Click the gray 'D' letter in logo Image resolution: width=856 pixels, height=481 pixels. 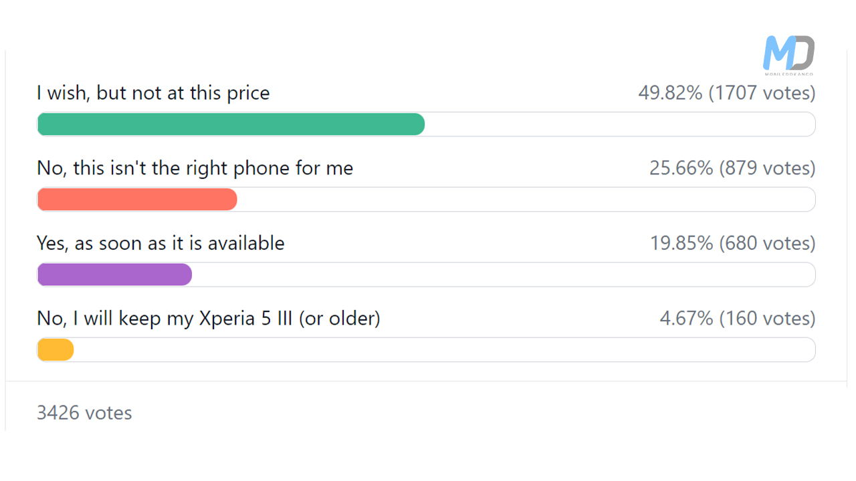point(803,53)
